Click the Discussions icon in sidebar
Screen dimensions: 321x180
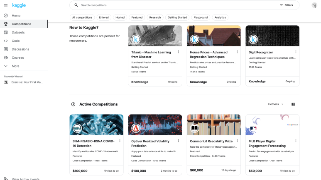pos(6,49)
